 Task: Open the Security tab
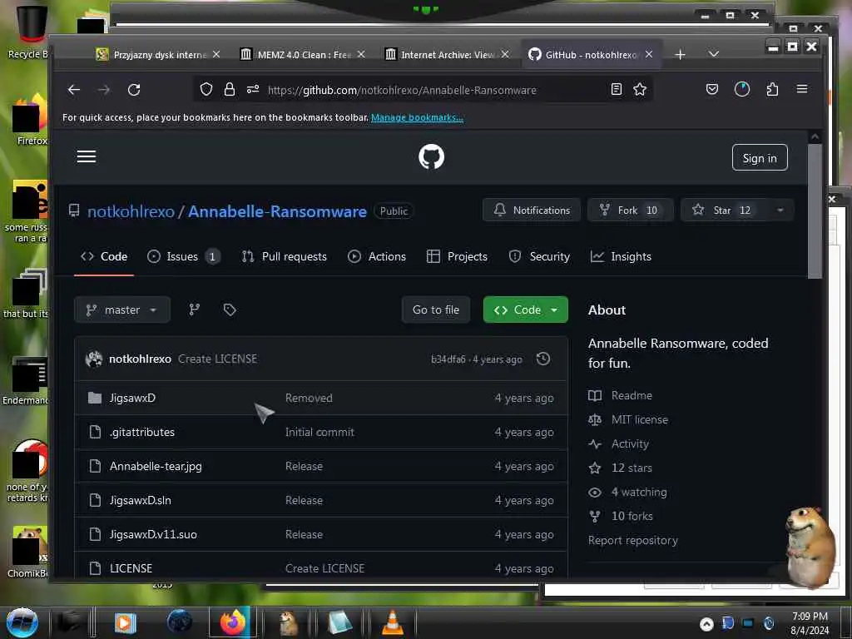coord(539,256)
